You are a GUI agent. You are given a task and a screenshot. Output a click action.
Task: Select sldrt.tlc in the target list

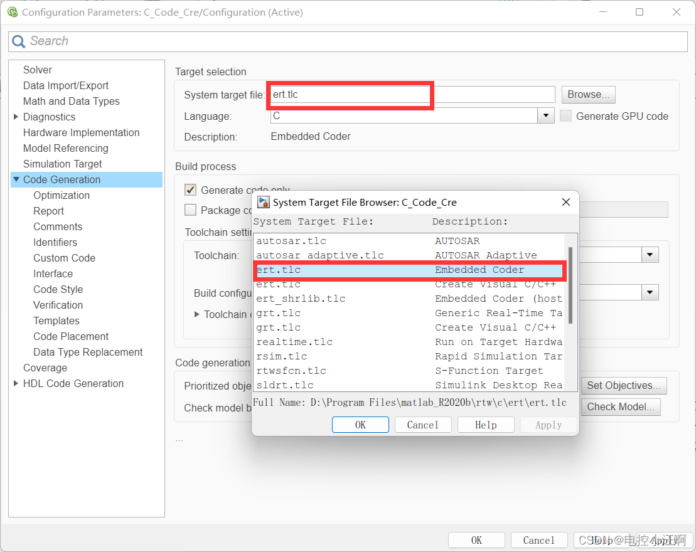(x=409, y=385)
